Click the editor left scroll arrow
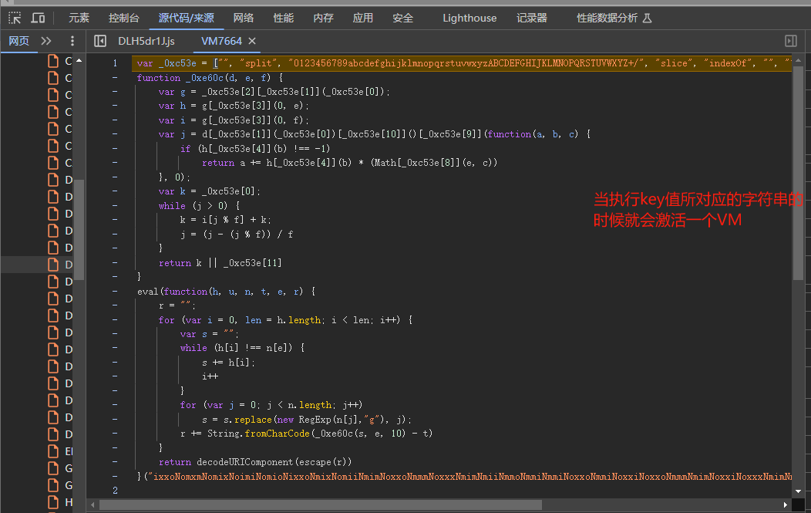The width and height of the screenshot is (811, 513). click(93, 505)
